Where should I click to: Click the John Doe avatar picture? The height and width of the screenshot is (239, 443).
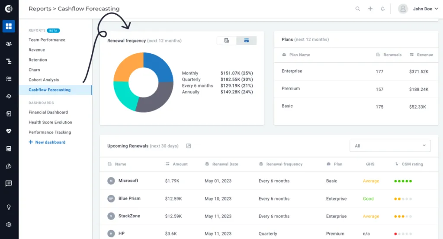[x=403, y=9]
